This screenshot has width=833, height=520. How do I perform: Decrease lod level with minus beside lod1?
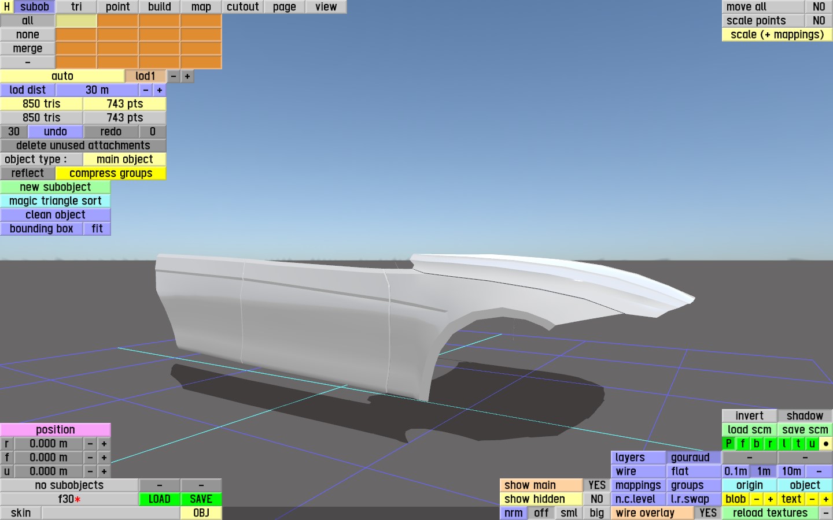point(173,76)
